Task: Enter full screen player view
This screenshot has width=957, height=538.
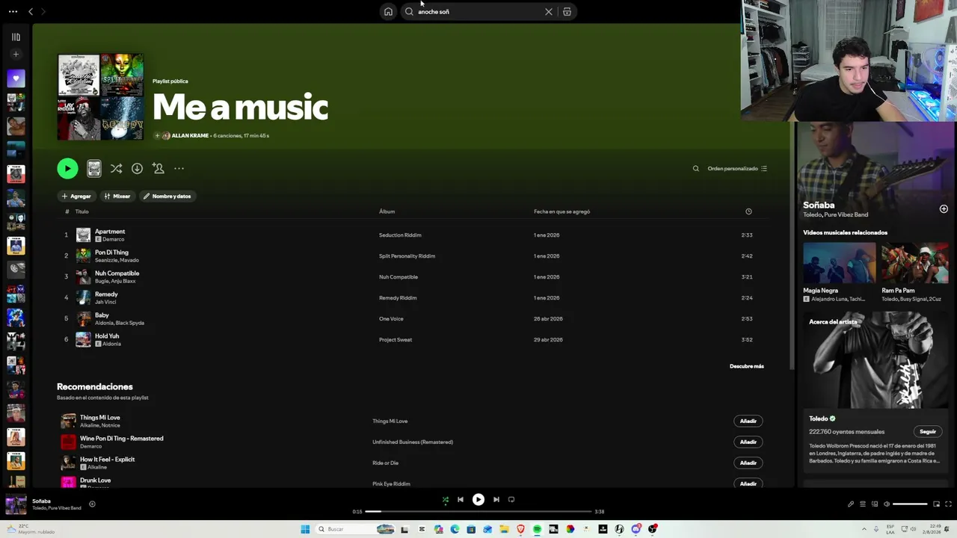Action: point(949,504)
